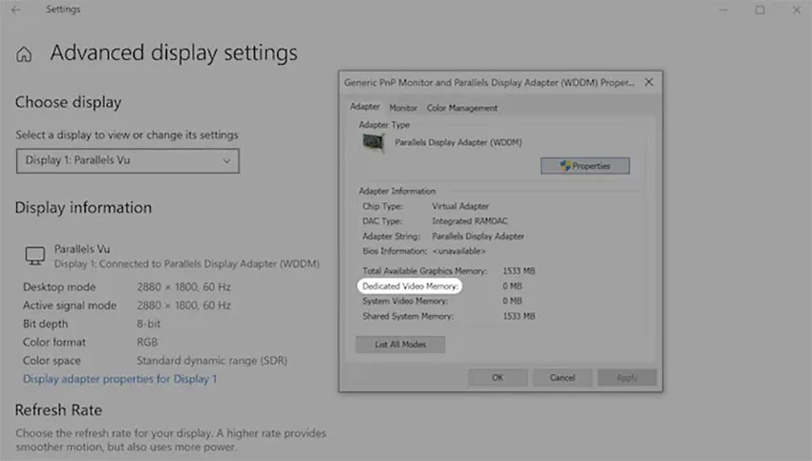Screen dimensions: 812x461
Task: Click the Adapter String value Parallels Display Adapter
Action: (478, 236)
